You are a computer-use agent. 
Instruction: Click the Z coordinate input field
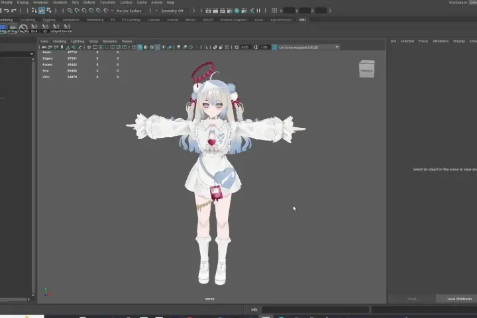320,11
